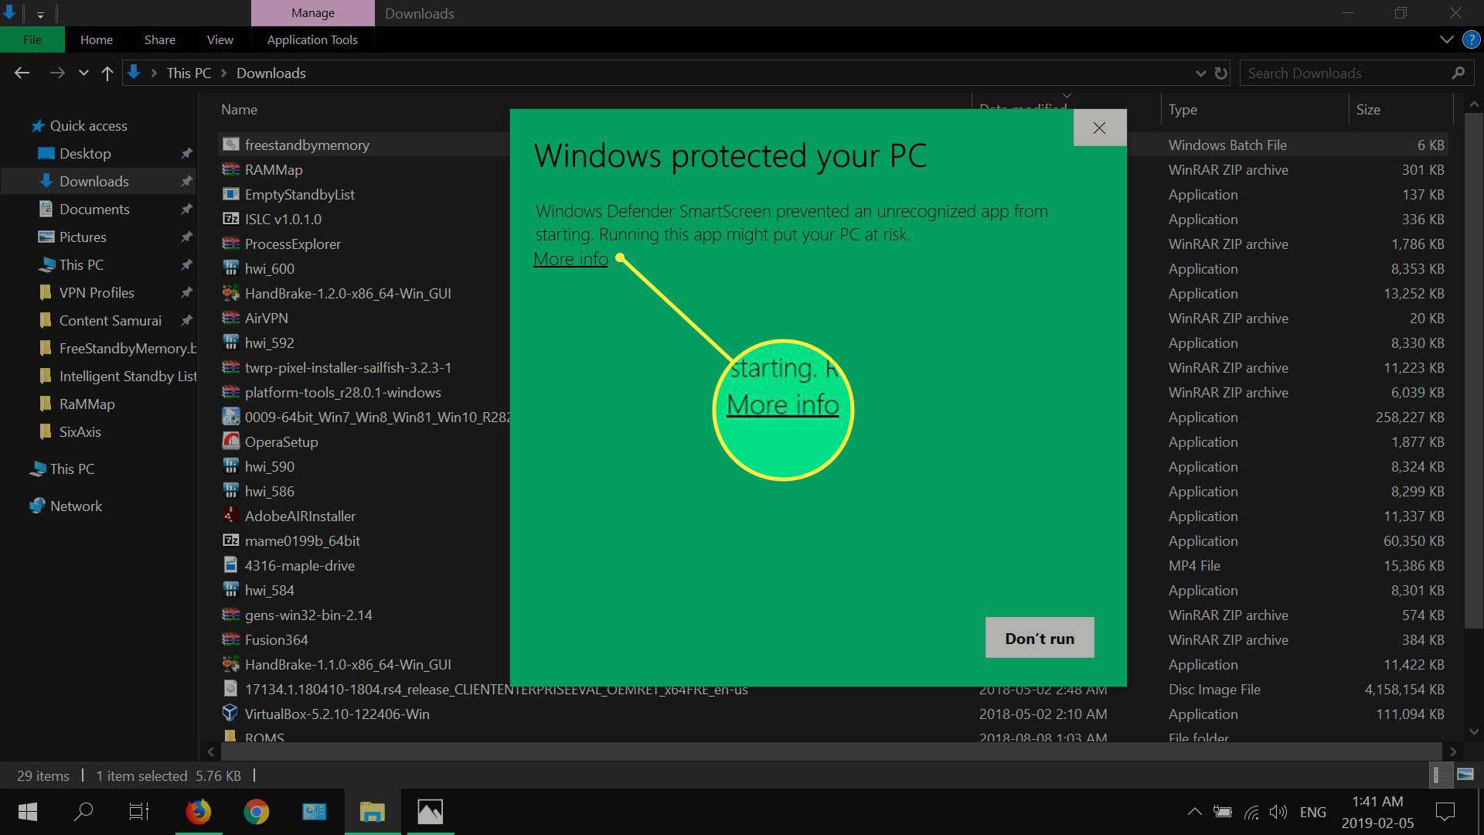Viewport: 1484px width, 835px height.
Task: Select the HandBrake-1.2.0 installer icon
Action: click(x=230, y=293)
